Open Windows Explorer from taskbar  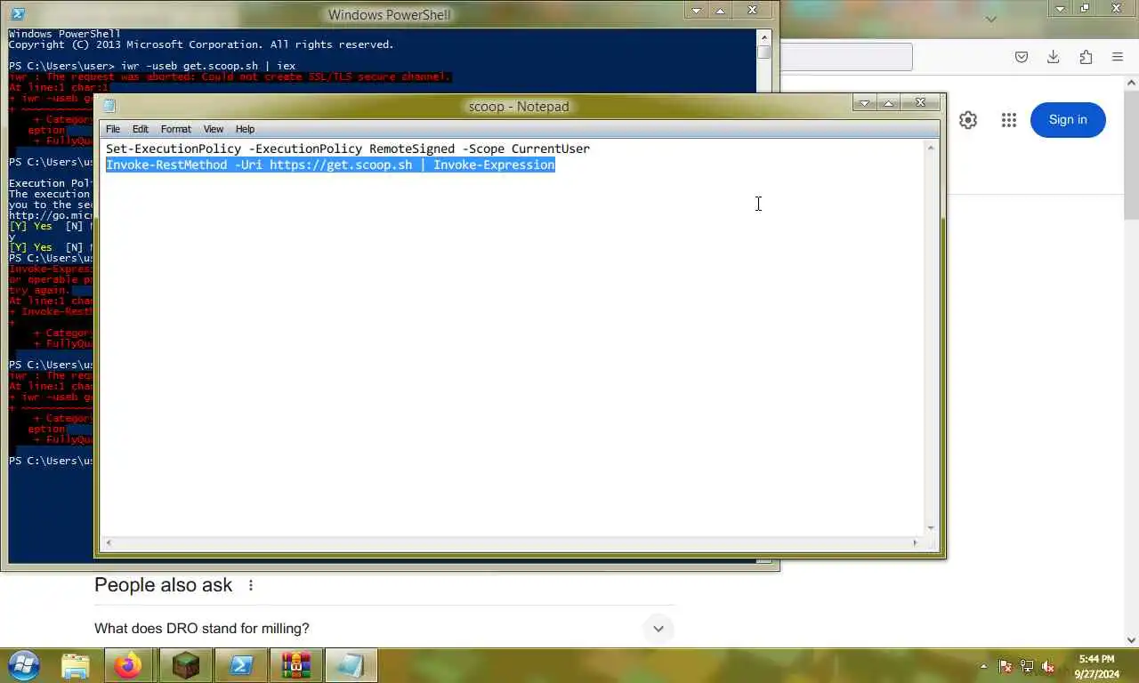point(76,665)
